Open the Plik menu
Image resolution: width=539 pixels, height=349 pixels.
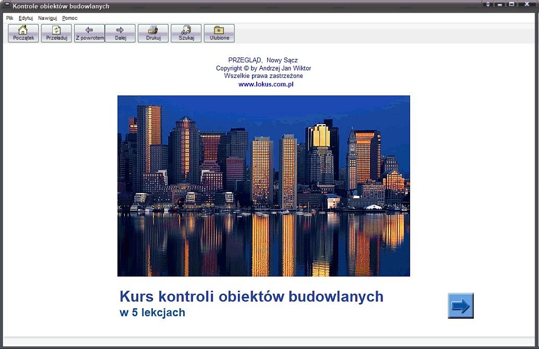click(10, 18)
